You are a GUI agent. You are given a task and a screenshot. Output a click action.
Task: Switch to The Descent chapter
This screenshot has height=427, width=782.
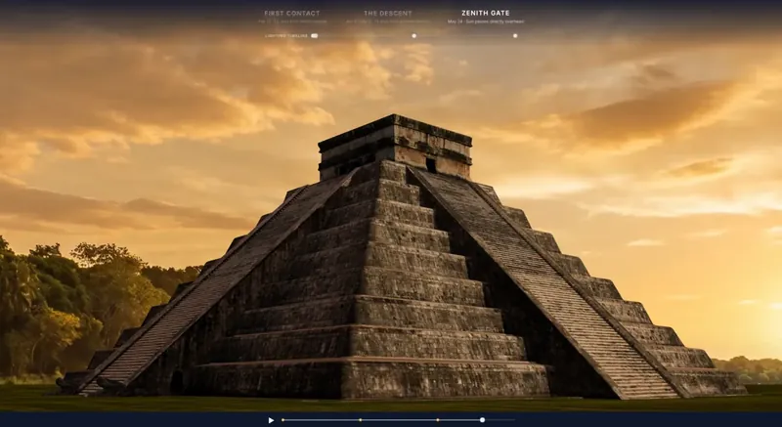[x=388, y=14]
